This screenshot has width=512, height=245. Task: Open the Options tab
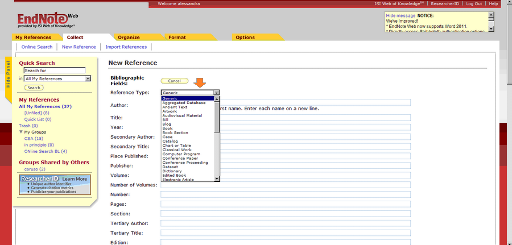245,38
